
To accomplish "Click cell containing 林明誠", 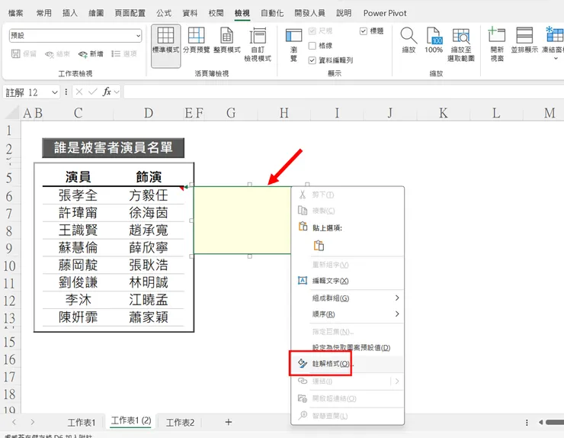I will point(149,282).
